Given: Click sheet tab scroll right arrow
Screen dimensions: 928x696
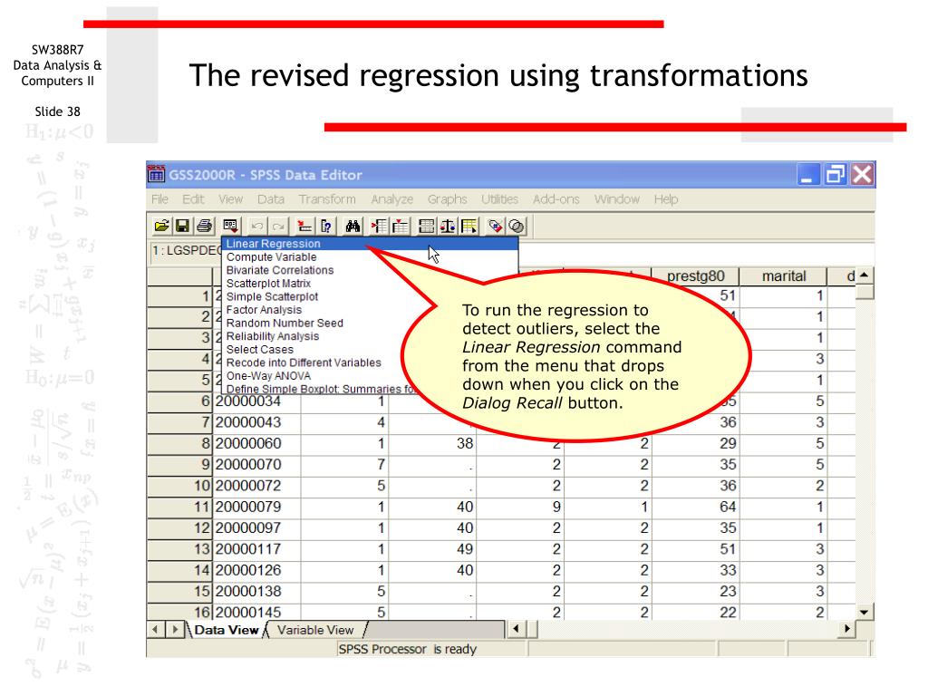Looking at the screenshot, I should click(x=175, y=629).
